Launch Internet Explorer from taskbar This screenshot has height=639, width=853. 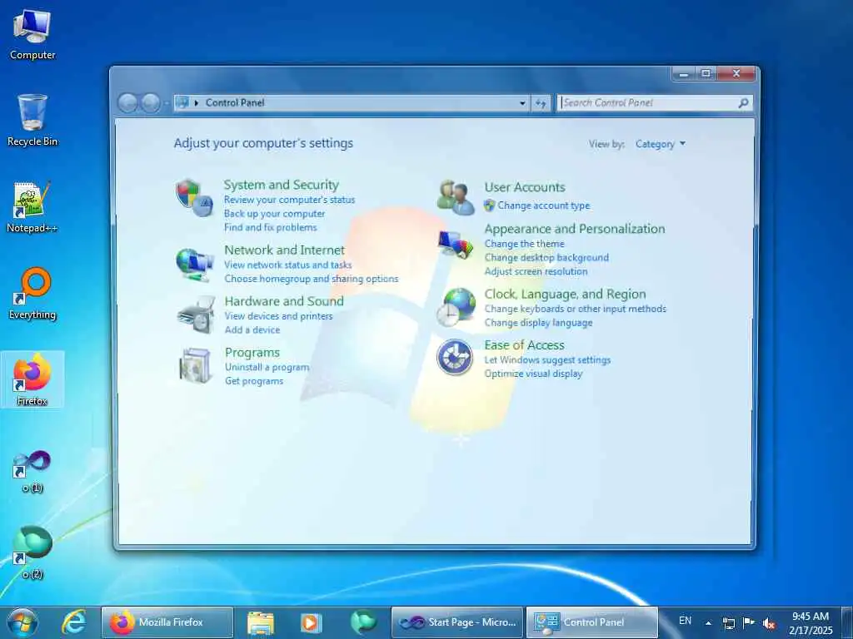tap(74, 622)
